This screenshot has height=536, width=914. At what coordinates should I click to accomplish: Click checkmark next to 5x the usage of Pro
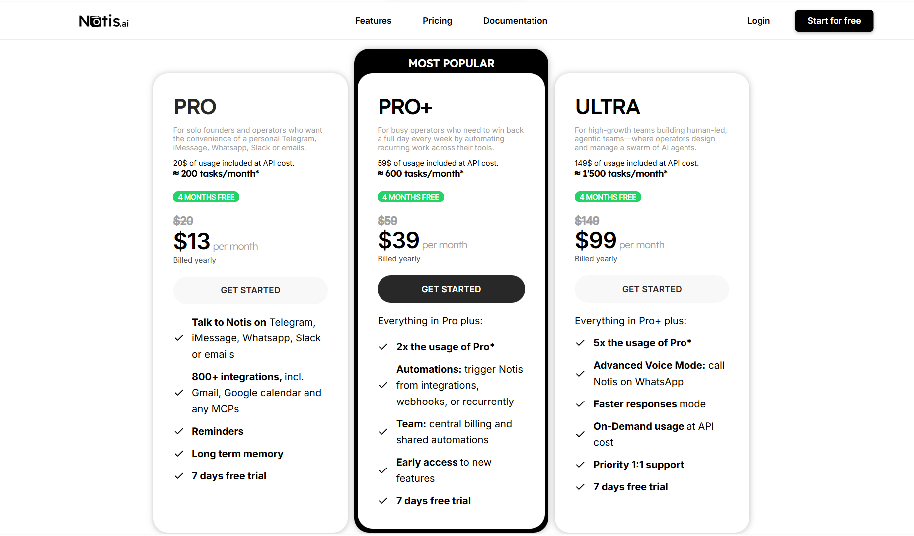580,343
